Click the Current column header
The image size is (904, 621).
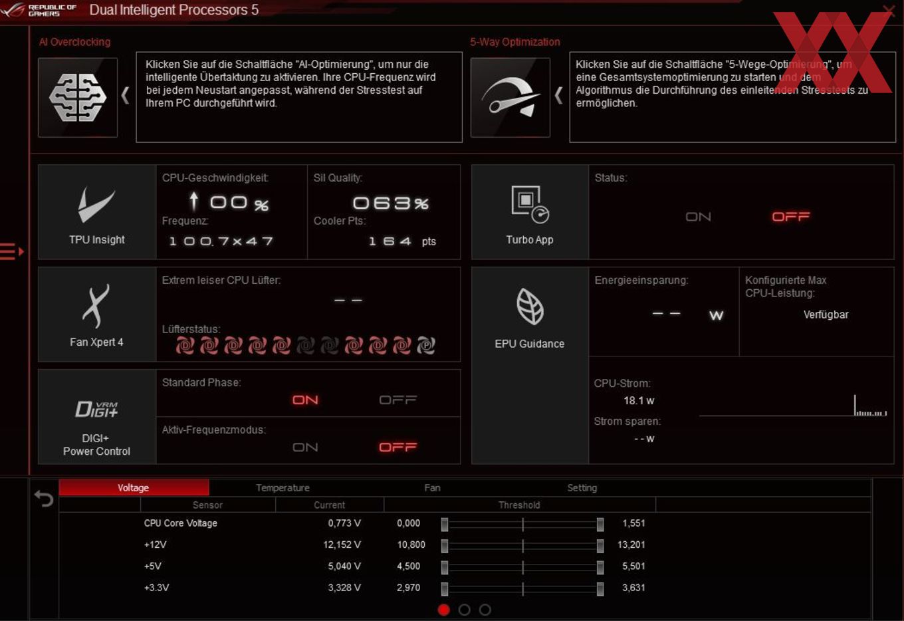(330, 505)
